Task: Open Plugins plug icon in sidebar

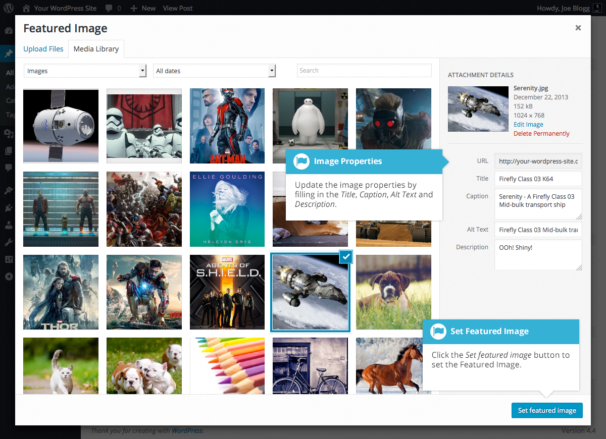Action: [9, 207]
